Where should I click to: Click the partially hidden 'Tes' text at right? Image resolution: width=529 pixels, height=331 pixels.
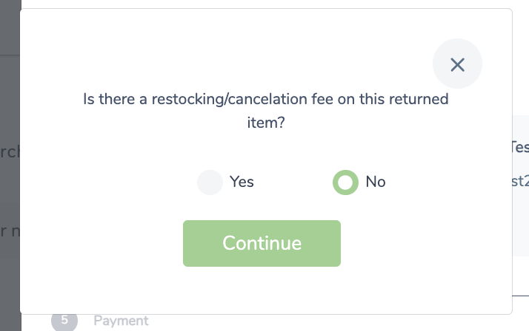[x=521, y=147]
